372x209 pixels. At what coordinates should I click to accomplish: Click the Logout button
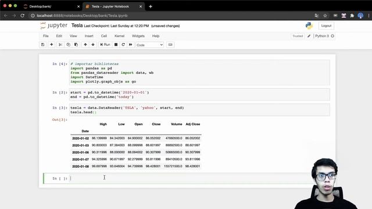point(326,26)
